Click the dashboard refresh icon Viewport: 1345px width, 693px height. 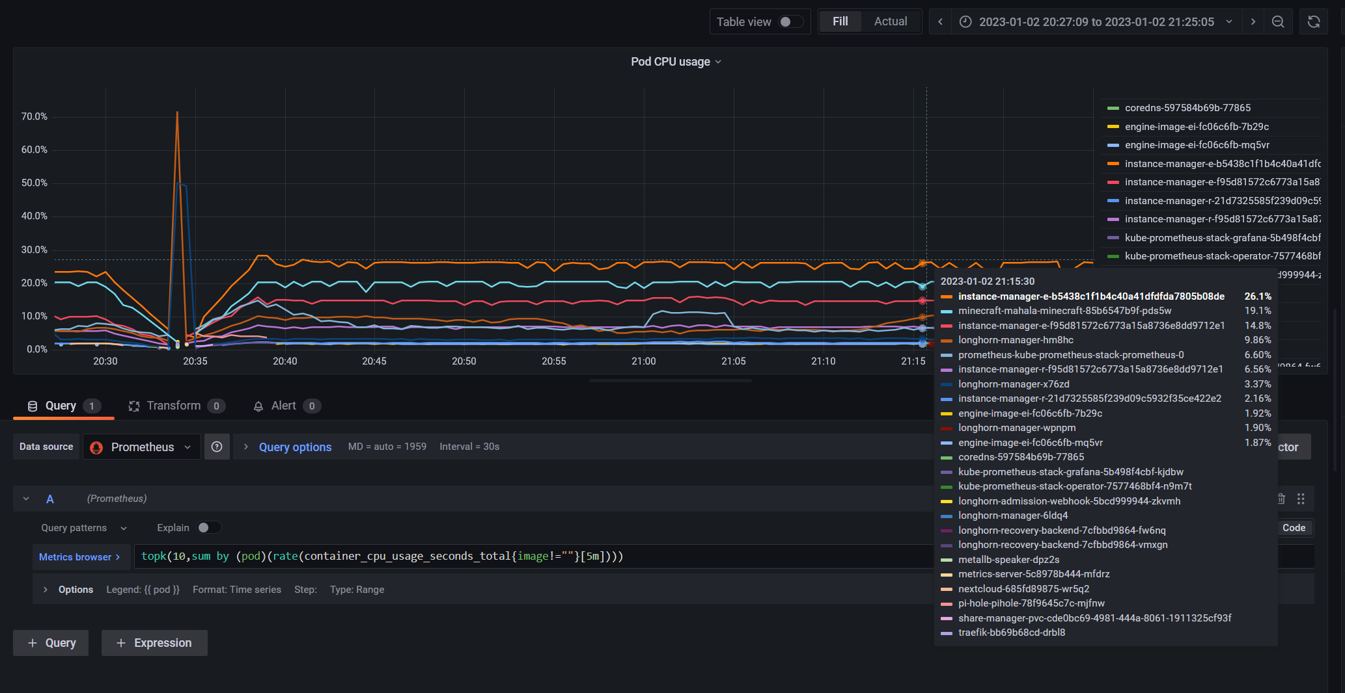(1313, 21)
